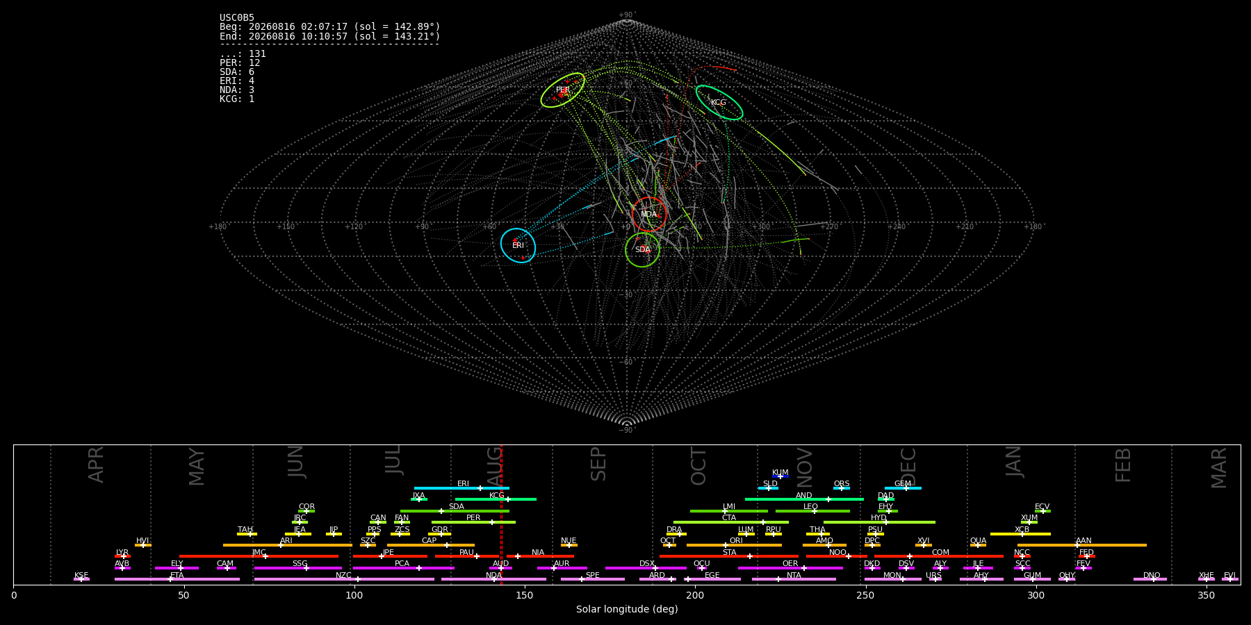Click the PER: 12 count in legend
This screenshot has width=1251, height=625.
pyautogui.click(x=240, y=63)
